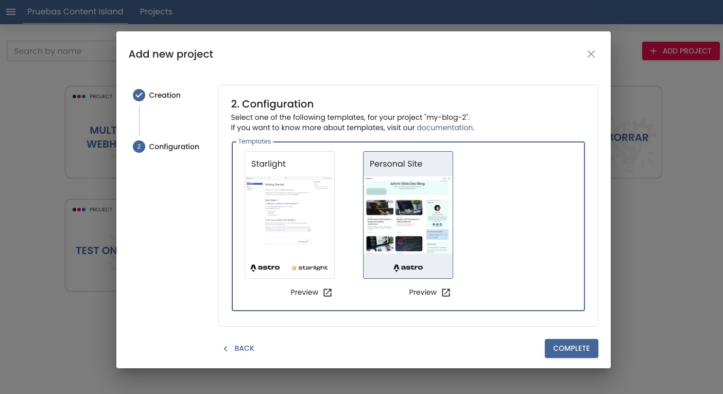
Task: Go back with the BACK button
Action: 238,348
